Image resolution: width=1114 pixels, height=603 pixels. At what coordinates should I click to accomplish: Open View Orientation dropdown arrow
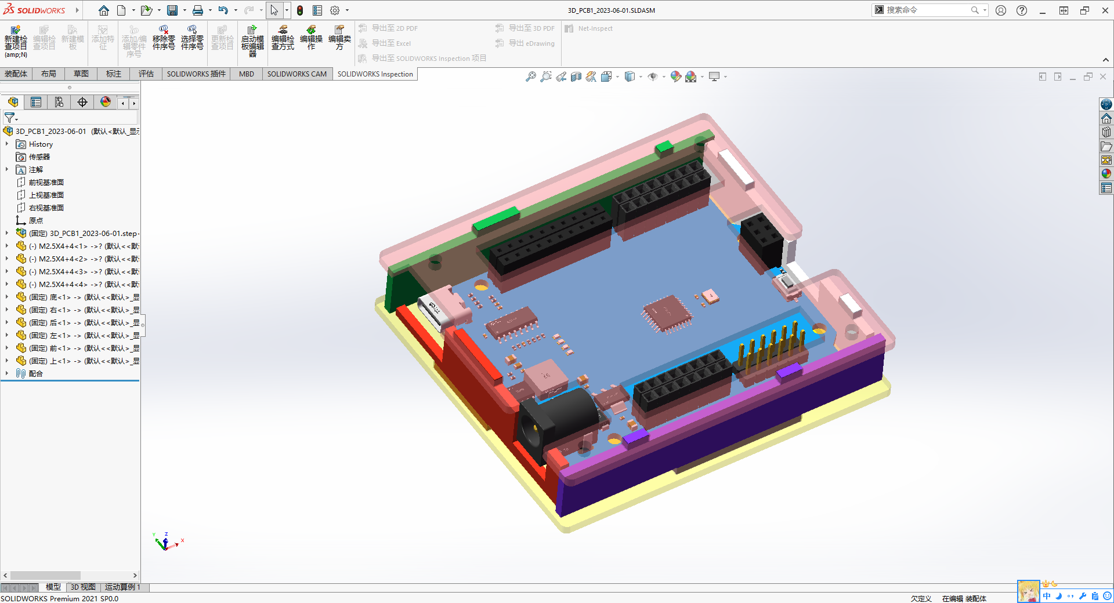[x=617, y=77]
